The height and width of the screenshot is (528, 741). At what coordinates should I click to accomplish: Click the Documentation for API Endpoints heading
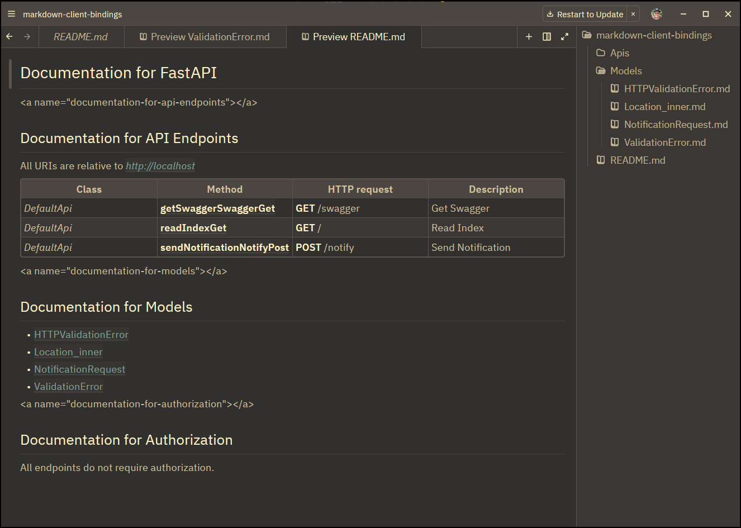tap(129, 139)
